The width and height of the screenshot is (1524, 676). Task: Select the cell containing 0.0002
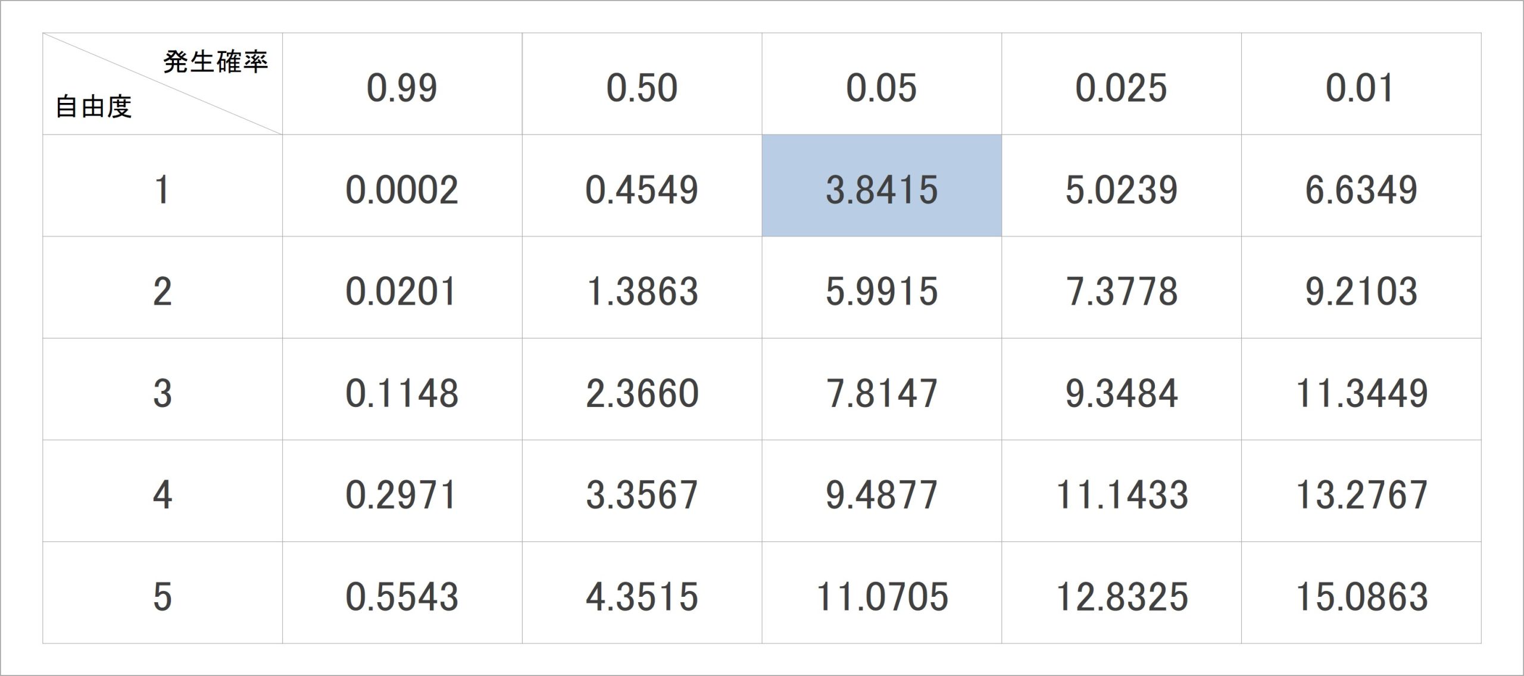pyautogui.click(x=402, y=186)
